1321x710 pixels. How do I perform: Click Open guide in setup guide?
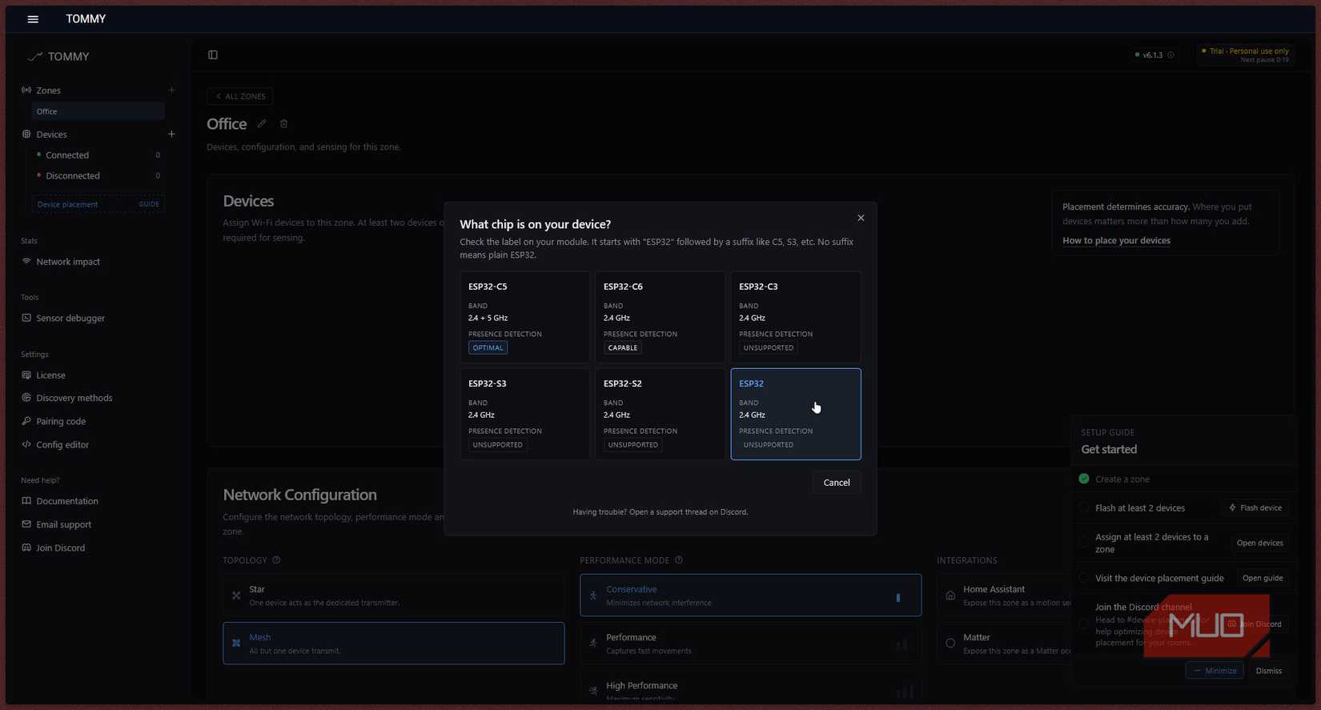[x=1263, y=579]
